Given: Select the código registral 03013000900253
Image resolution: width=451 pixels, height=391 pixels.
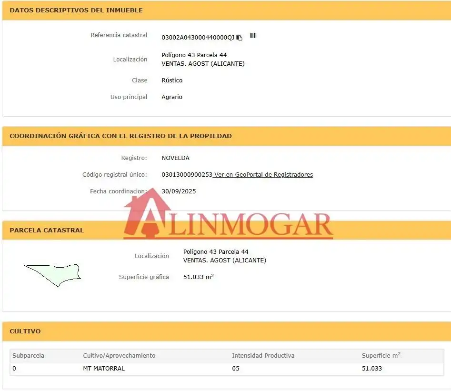Looking at the screenshot, I should [187, 175].
